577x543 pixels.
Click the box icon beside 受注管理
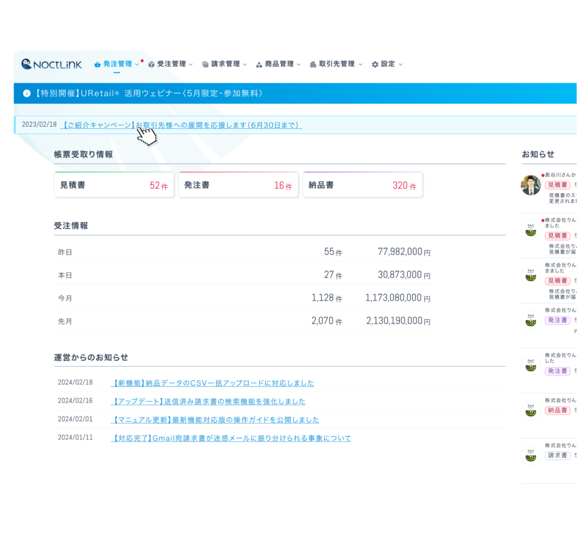tap(152, 64)
